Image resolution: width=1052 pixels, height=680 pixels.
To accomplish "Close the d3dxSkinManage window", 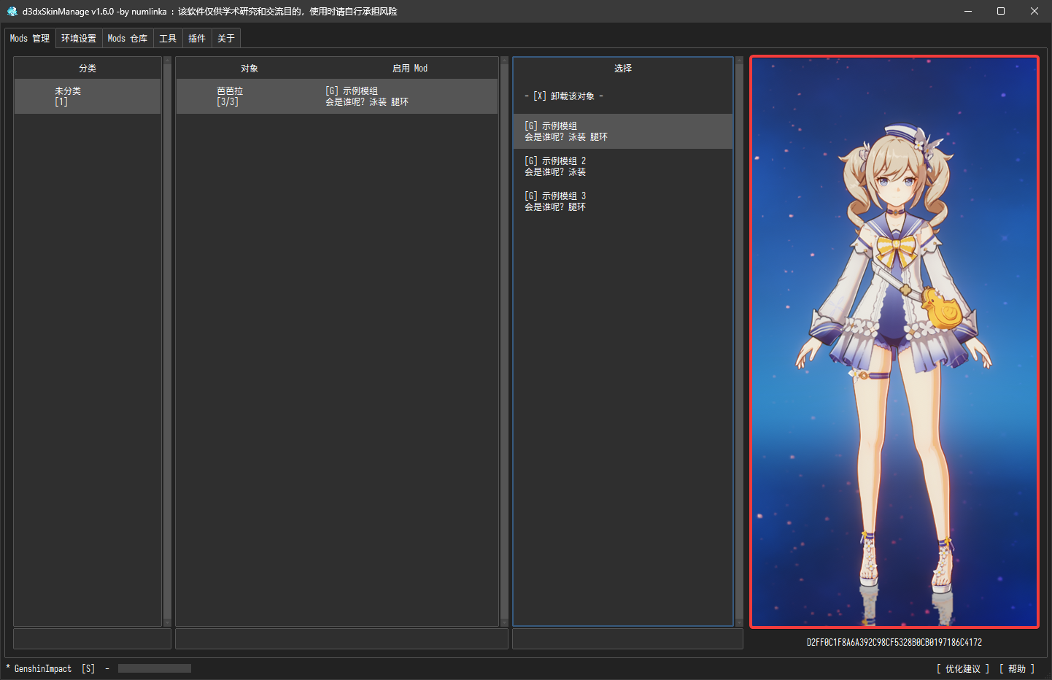I will 1034,11.
